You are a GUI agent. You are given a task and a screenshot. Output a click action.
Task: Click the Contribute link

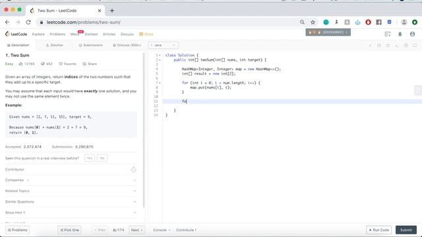186,230
